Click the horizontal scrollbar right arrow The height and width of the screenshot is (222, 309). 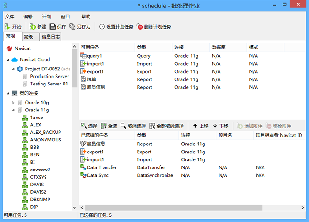[x=303, y=207]
